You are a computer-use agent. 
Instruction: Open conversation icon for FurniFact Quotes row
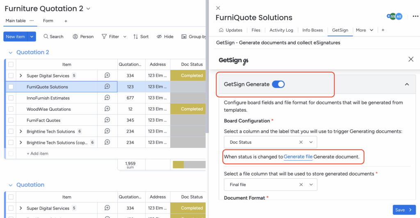coord(107,120)
